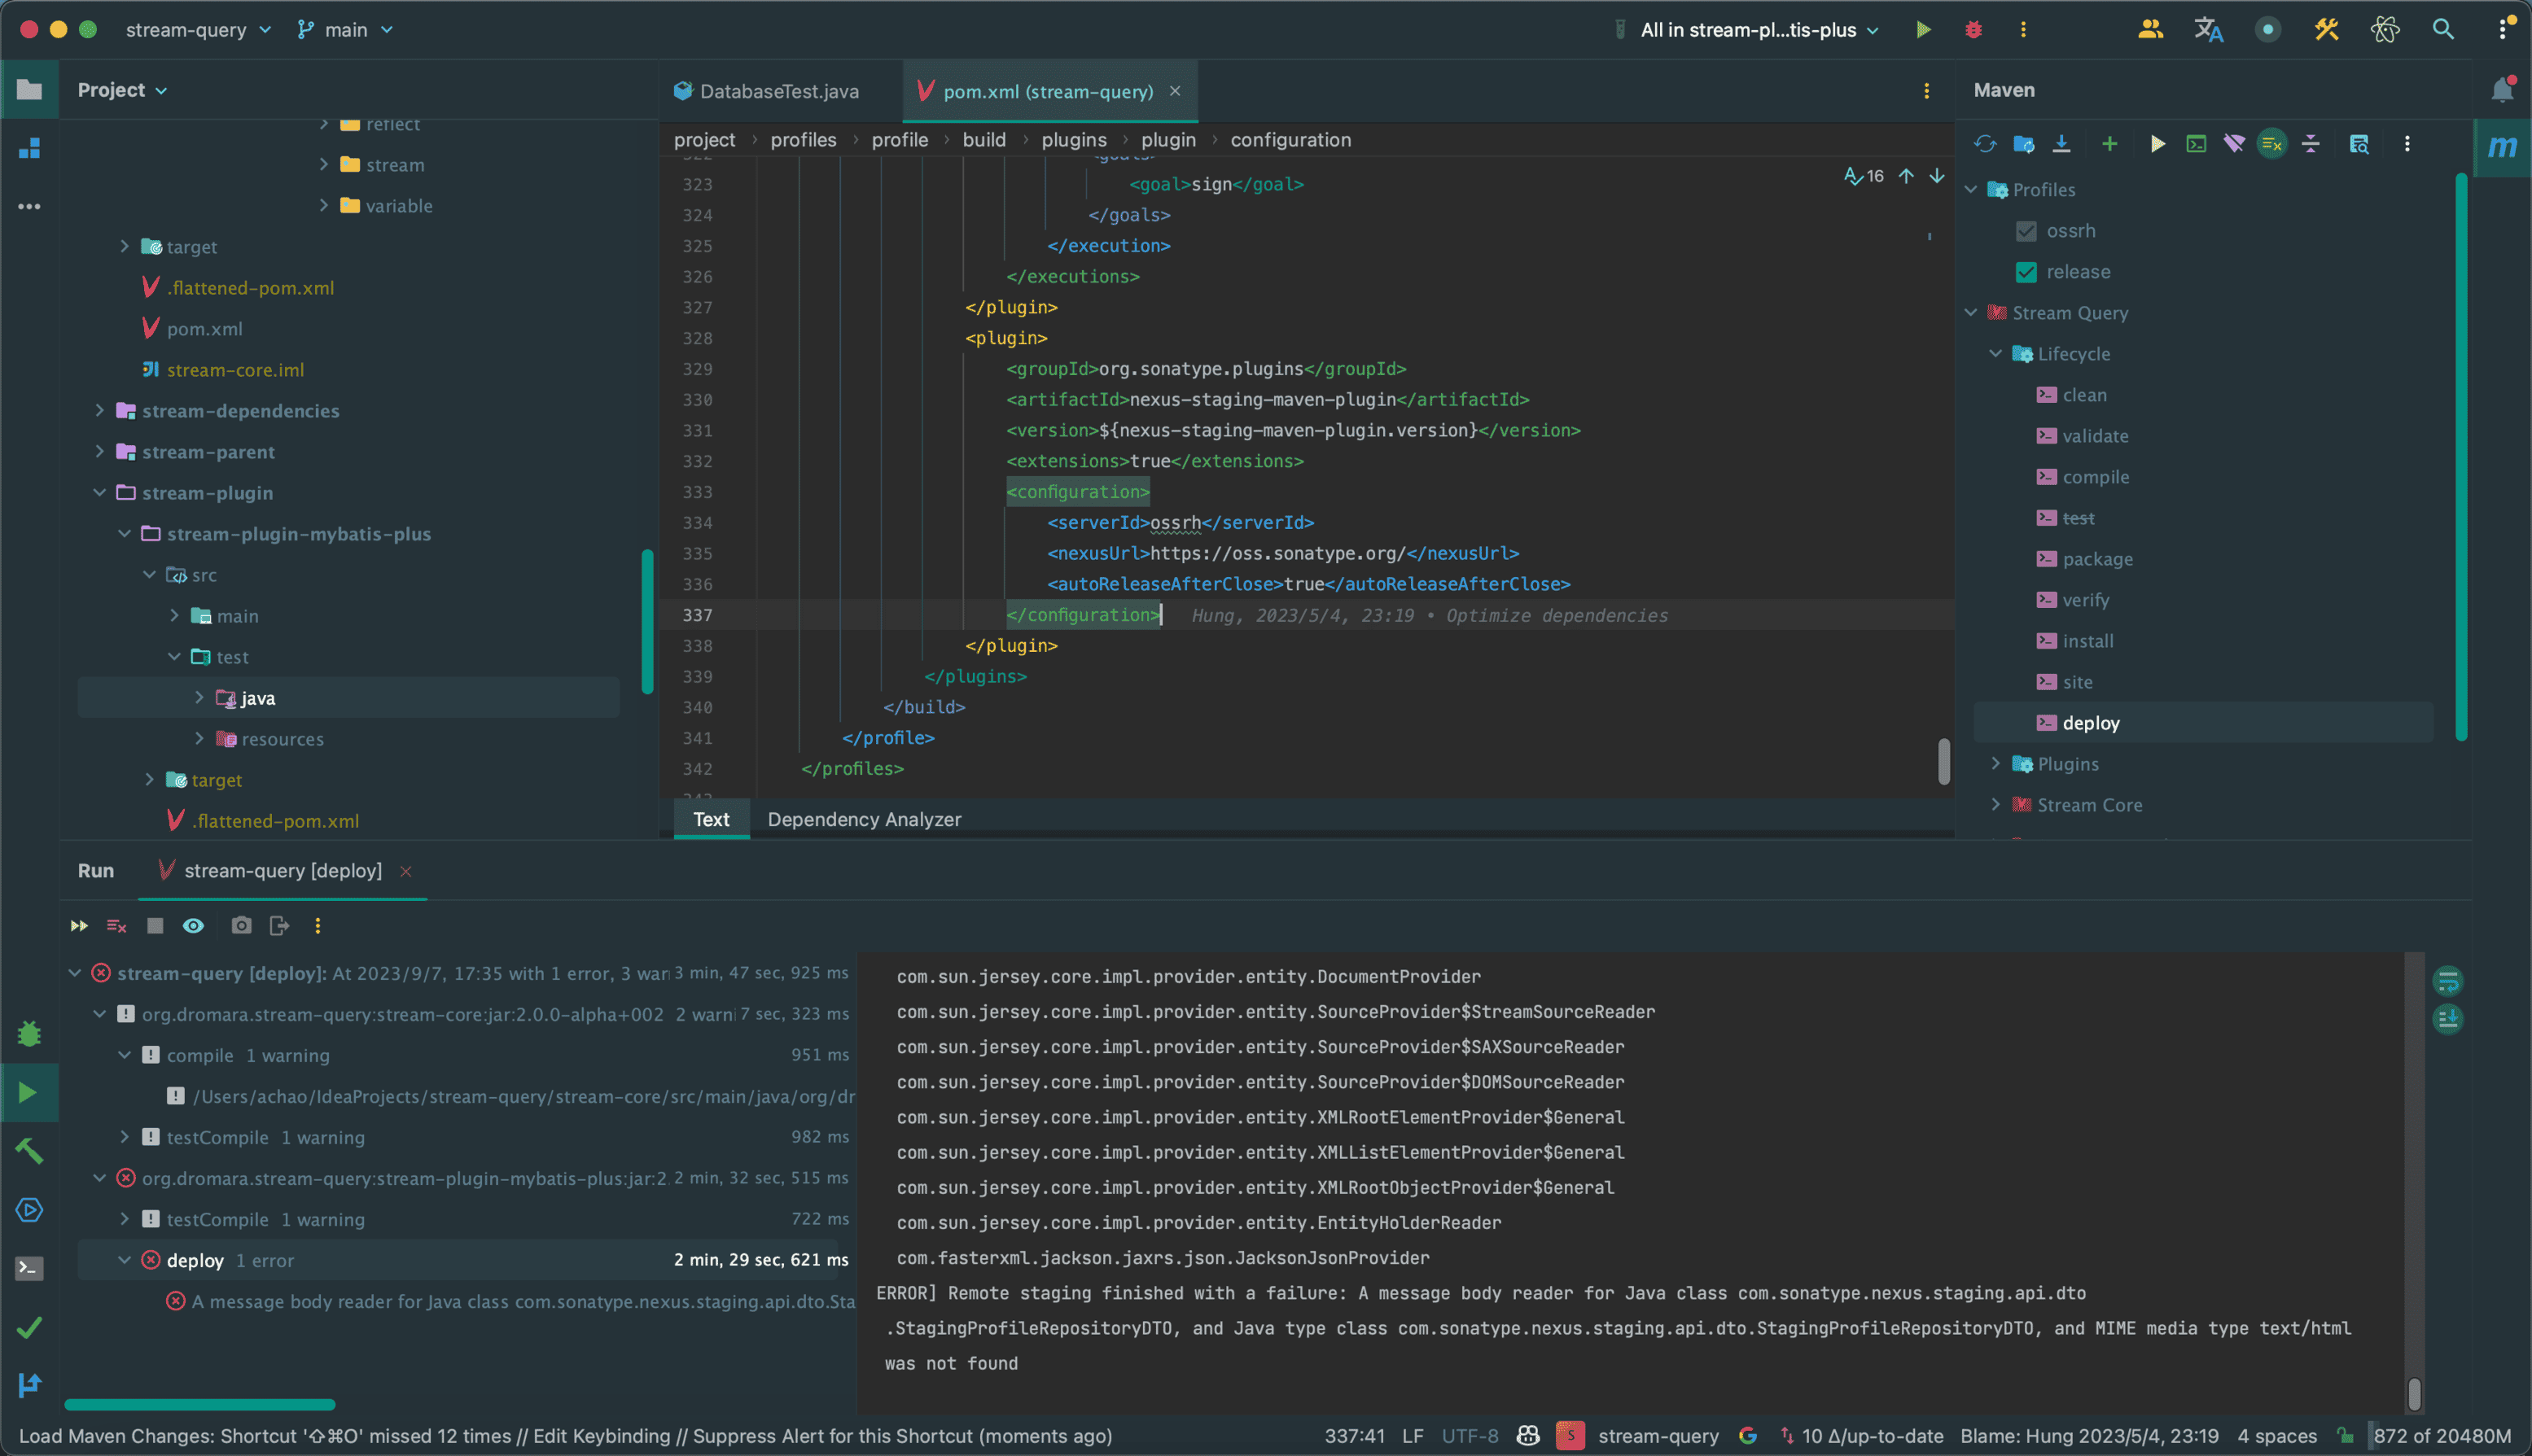Collapse the stream-plugin-mybatis-plus folder

pyautogui.click(x=124, y=534)
